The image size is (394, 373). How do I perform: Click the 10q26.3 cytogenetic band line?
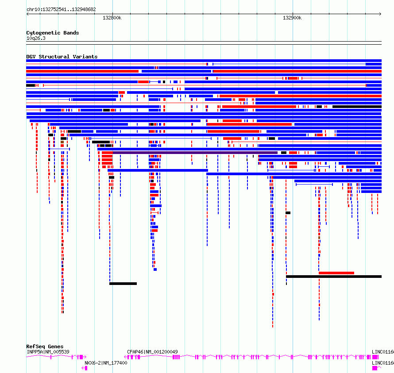click(x=204, y=43)
